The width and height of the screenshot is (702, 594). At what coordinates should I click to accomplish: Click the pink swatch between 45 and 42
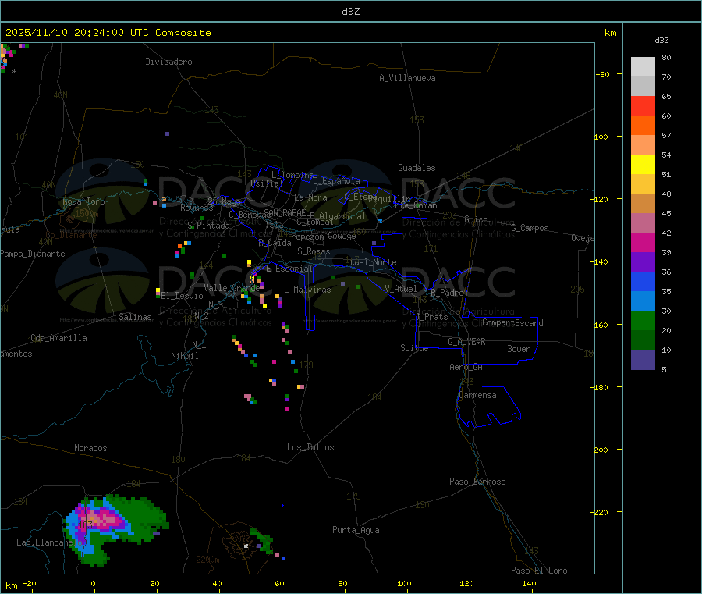(643, 222)
